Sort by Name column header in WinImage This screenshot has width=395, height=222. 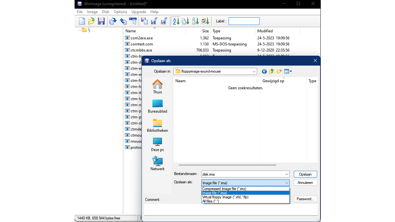pos(155,31)
